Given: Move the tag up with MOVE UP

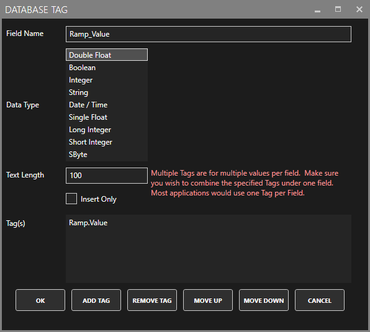Looking at the screenshot, I should pyautogui.click(x=208, y=300).
